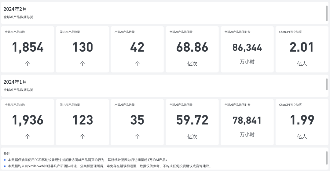Click the 备注 label in the notes panel
Viewport: 330px width, 171px height.
[x=7, y=154]
